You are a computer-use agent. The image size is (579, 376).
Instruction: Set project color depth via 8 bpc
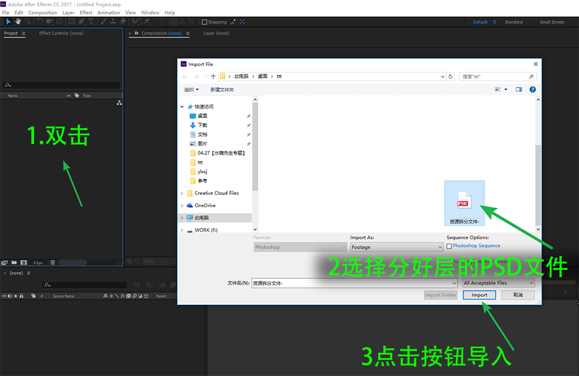[x=38, y=263]
